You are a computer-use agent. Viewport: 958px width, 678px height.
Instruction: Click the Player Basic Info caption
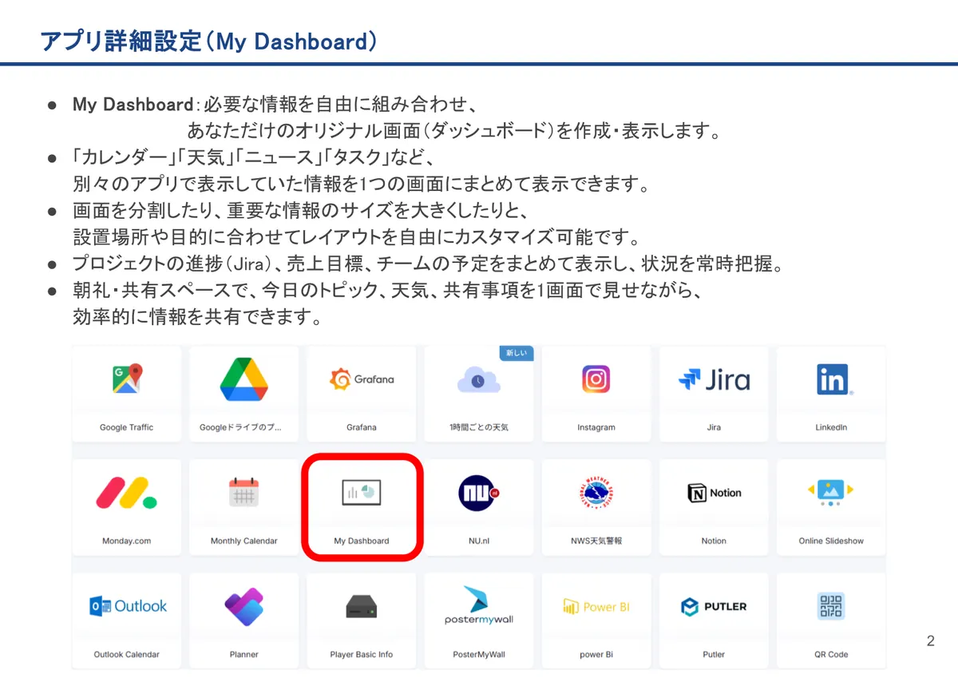(x=362, y=654)
